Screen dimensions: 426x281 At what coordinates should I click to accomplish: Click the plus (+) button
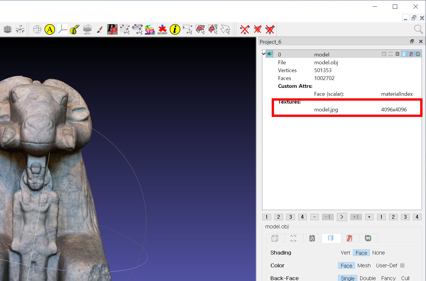click(369, 217)
